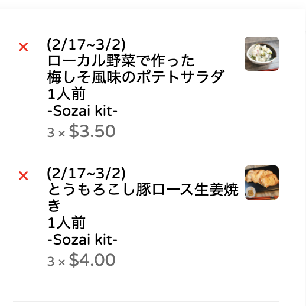
Task: Open the potato salad thumbnail image
Action: click(262, 54)
